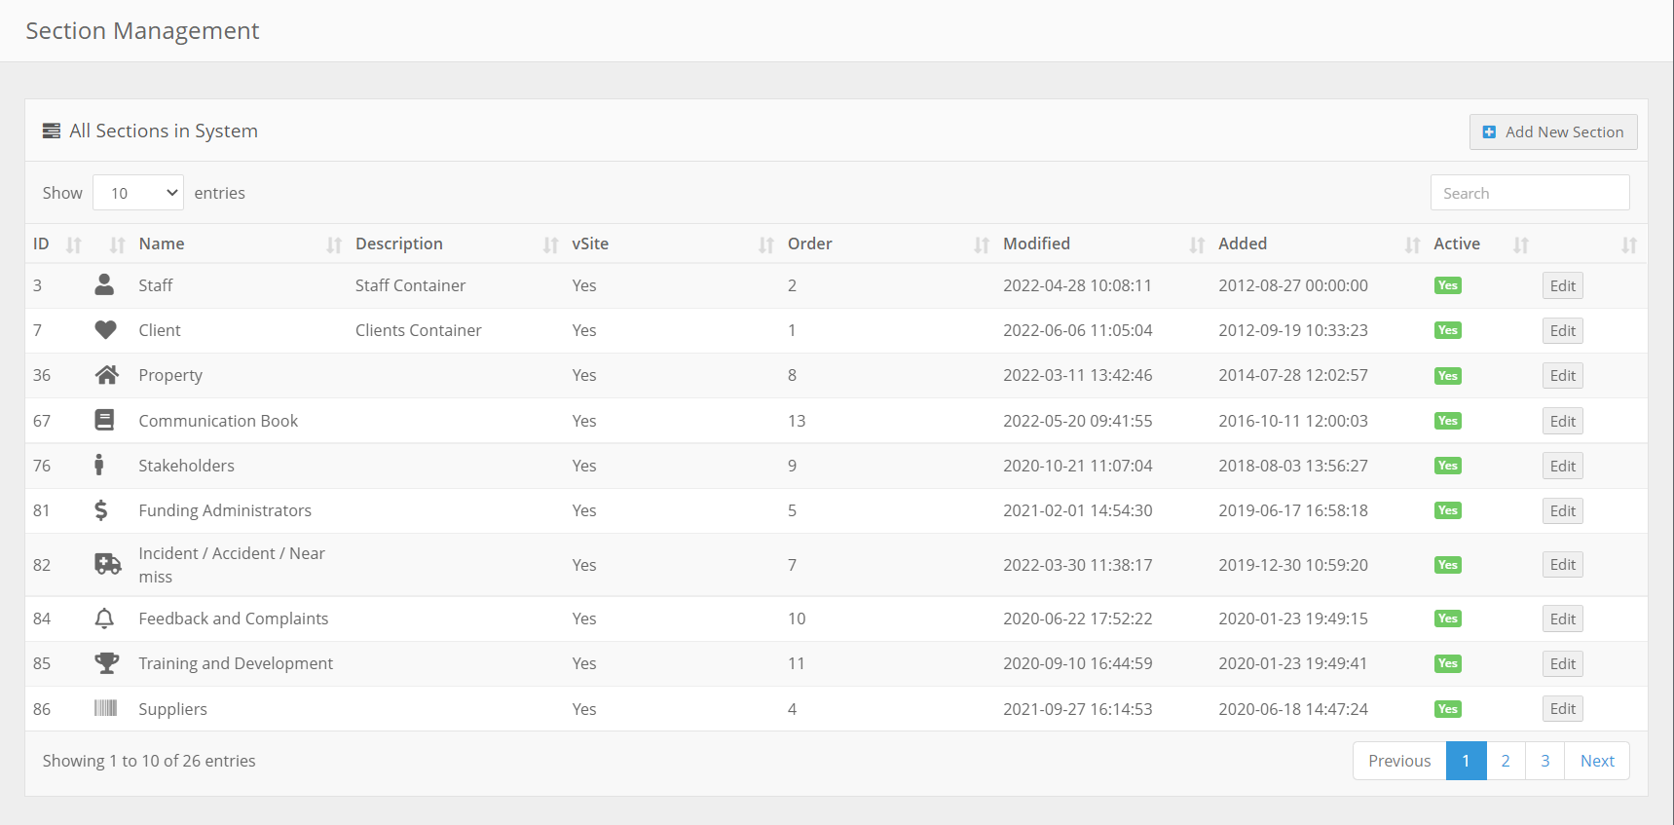Screen dimensions: 1674x825
Task: Sort table by Description column
Action: pos(456,244)
